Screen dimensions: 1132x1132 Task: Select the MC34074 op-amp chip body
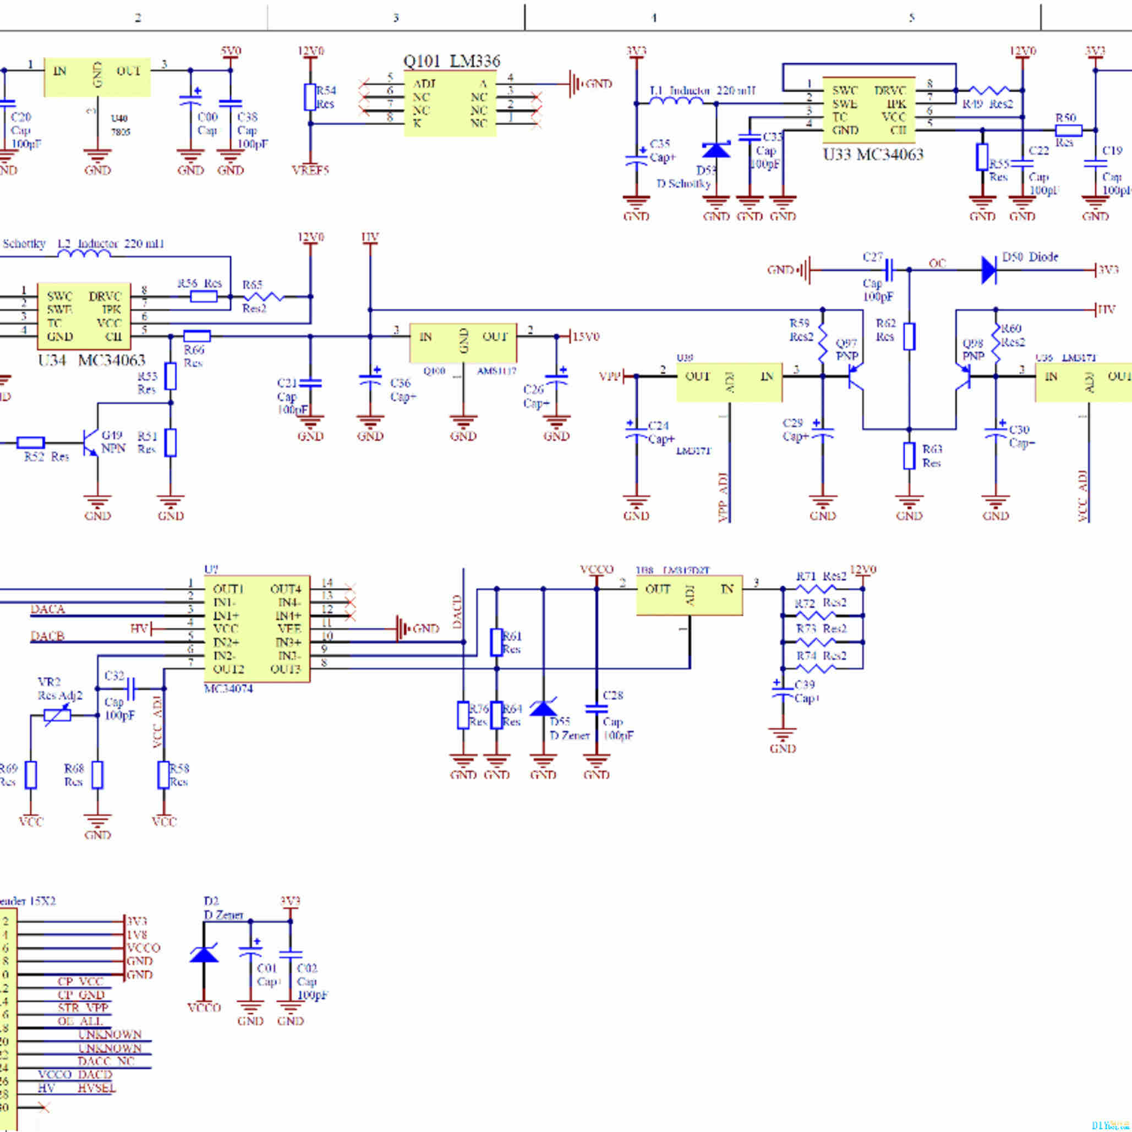coord(256,628)
